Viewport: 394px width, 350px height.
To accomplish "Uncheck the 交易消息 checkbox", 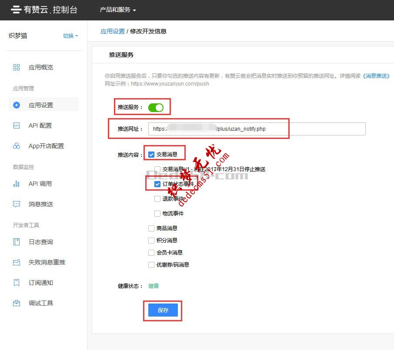I will pos(152,153).
